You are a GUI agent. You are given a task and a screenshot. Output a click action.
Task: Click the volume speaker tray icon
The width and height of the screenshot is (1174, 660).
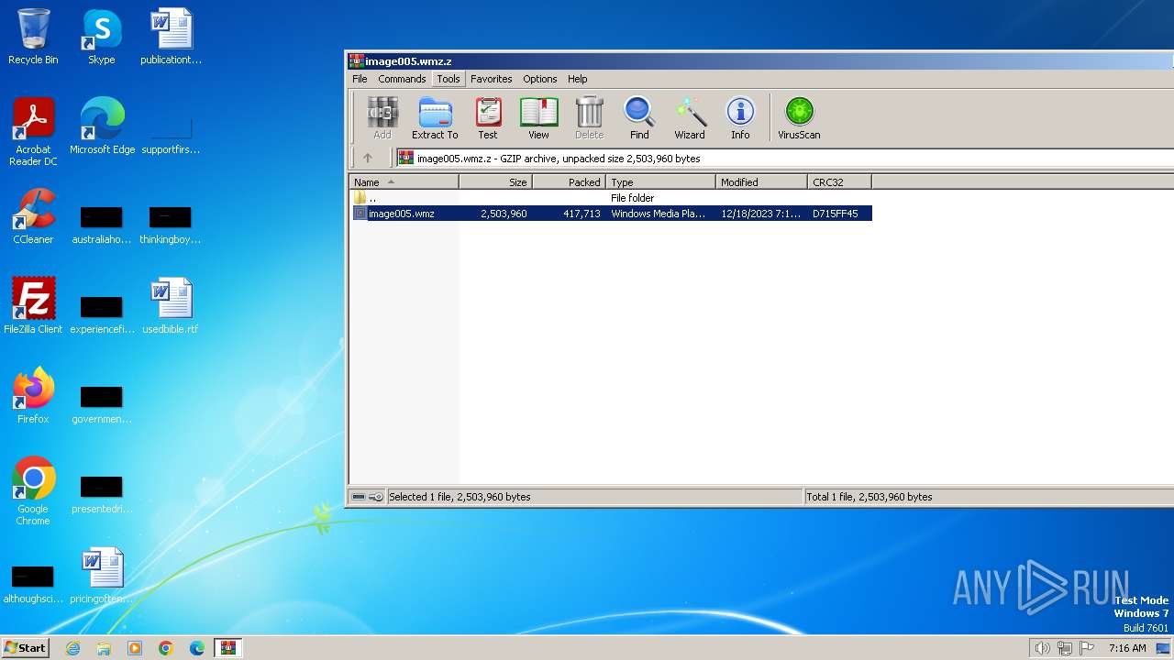[1042, 648]
